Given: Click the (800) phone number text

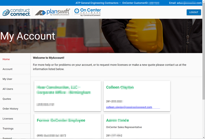Looking at the screenshot, I should pos(52,136).
